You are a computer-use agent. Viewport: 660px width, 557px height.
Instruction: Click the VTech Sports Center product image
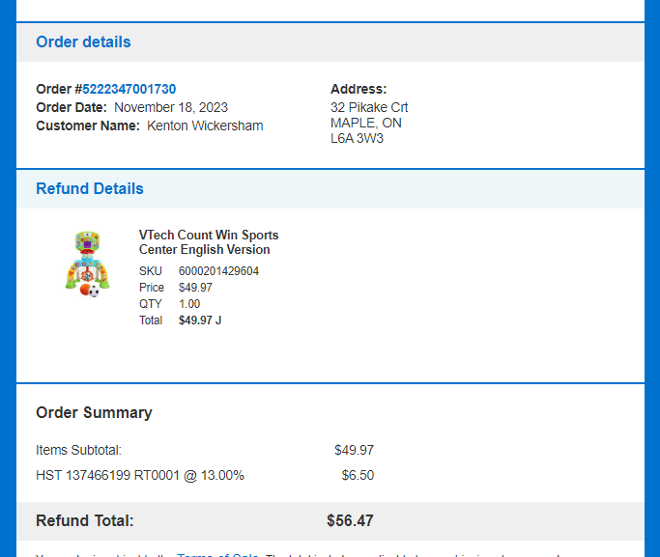[88, 264]
